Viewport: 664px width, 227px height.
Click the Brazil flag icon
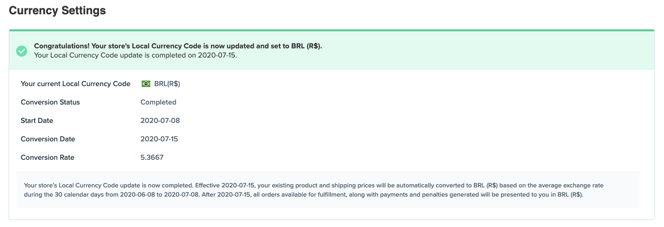(x=146, y=84)
